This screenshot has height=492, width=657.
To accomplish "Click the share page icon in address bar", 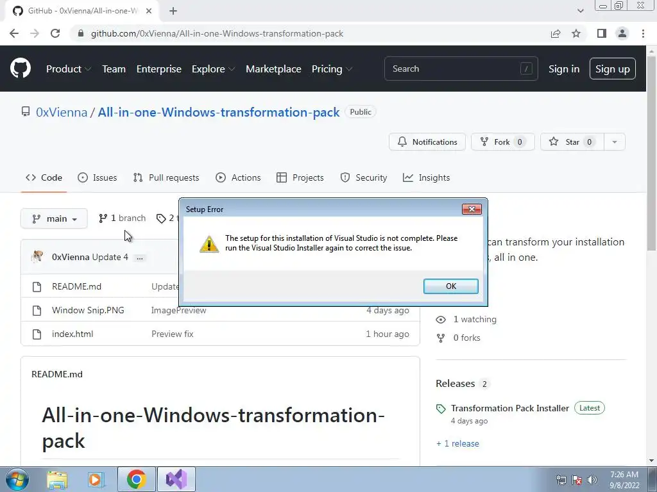I will [556, 33].
